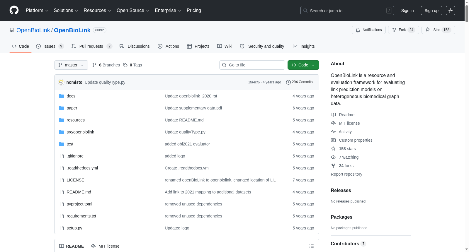Open the green Code dropdown button
The width and height of the screenshot is (469, 252).
click(303, 65)
